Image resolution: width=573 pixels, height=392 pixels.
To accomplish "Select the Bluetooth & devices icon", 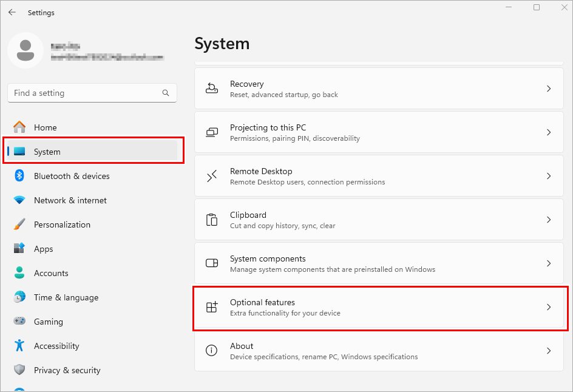I will [x=19, y=176].
